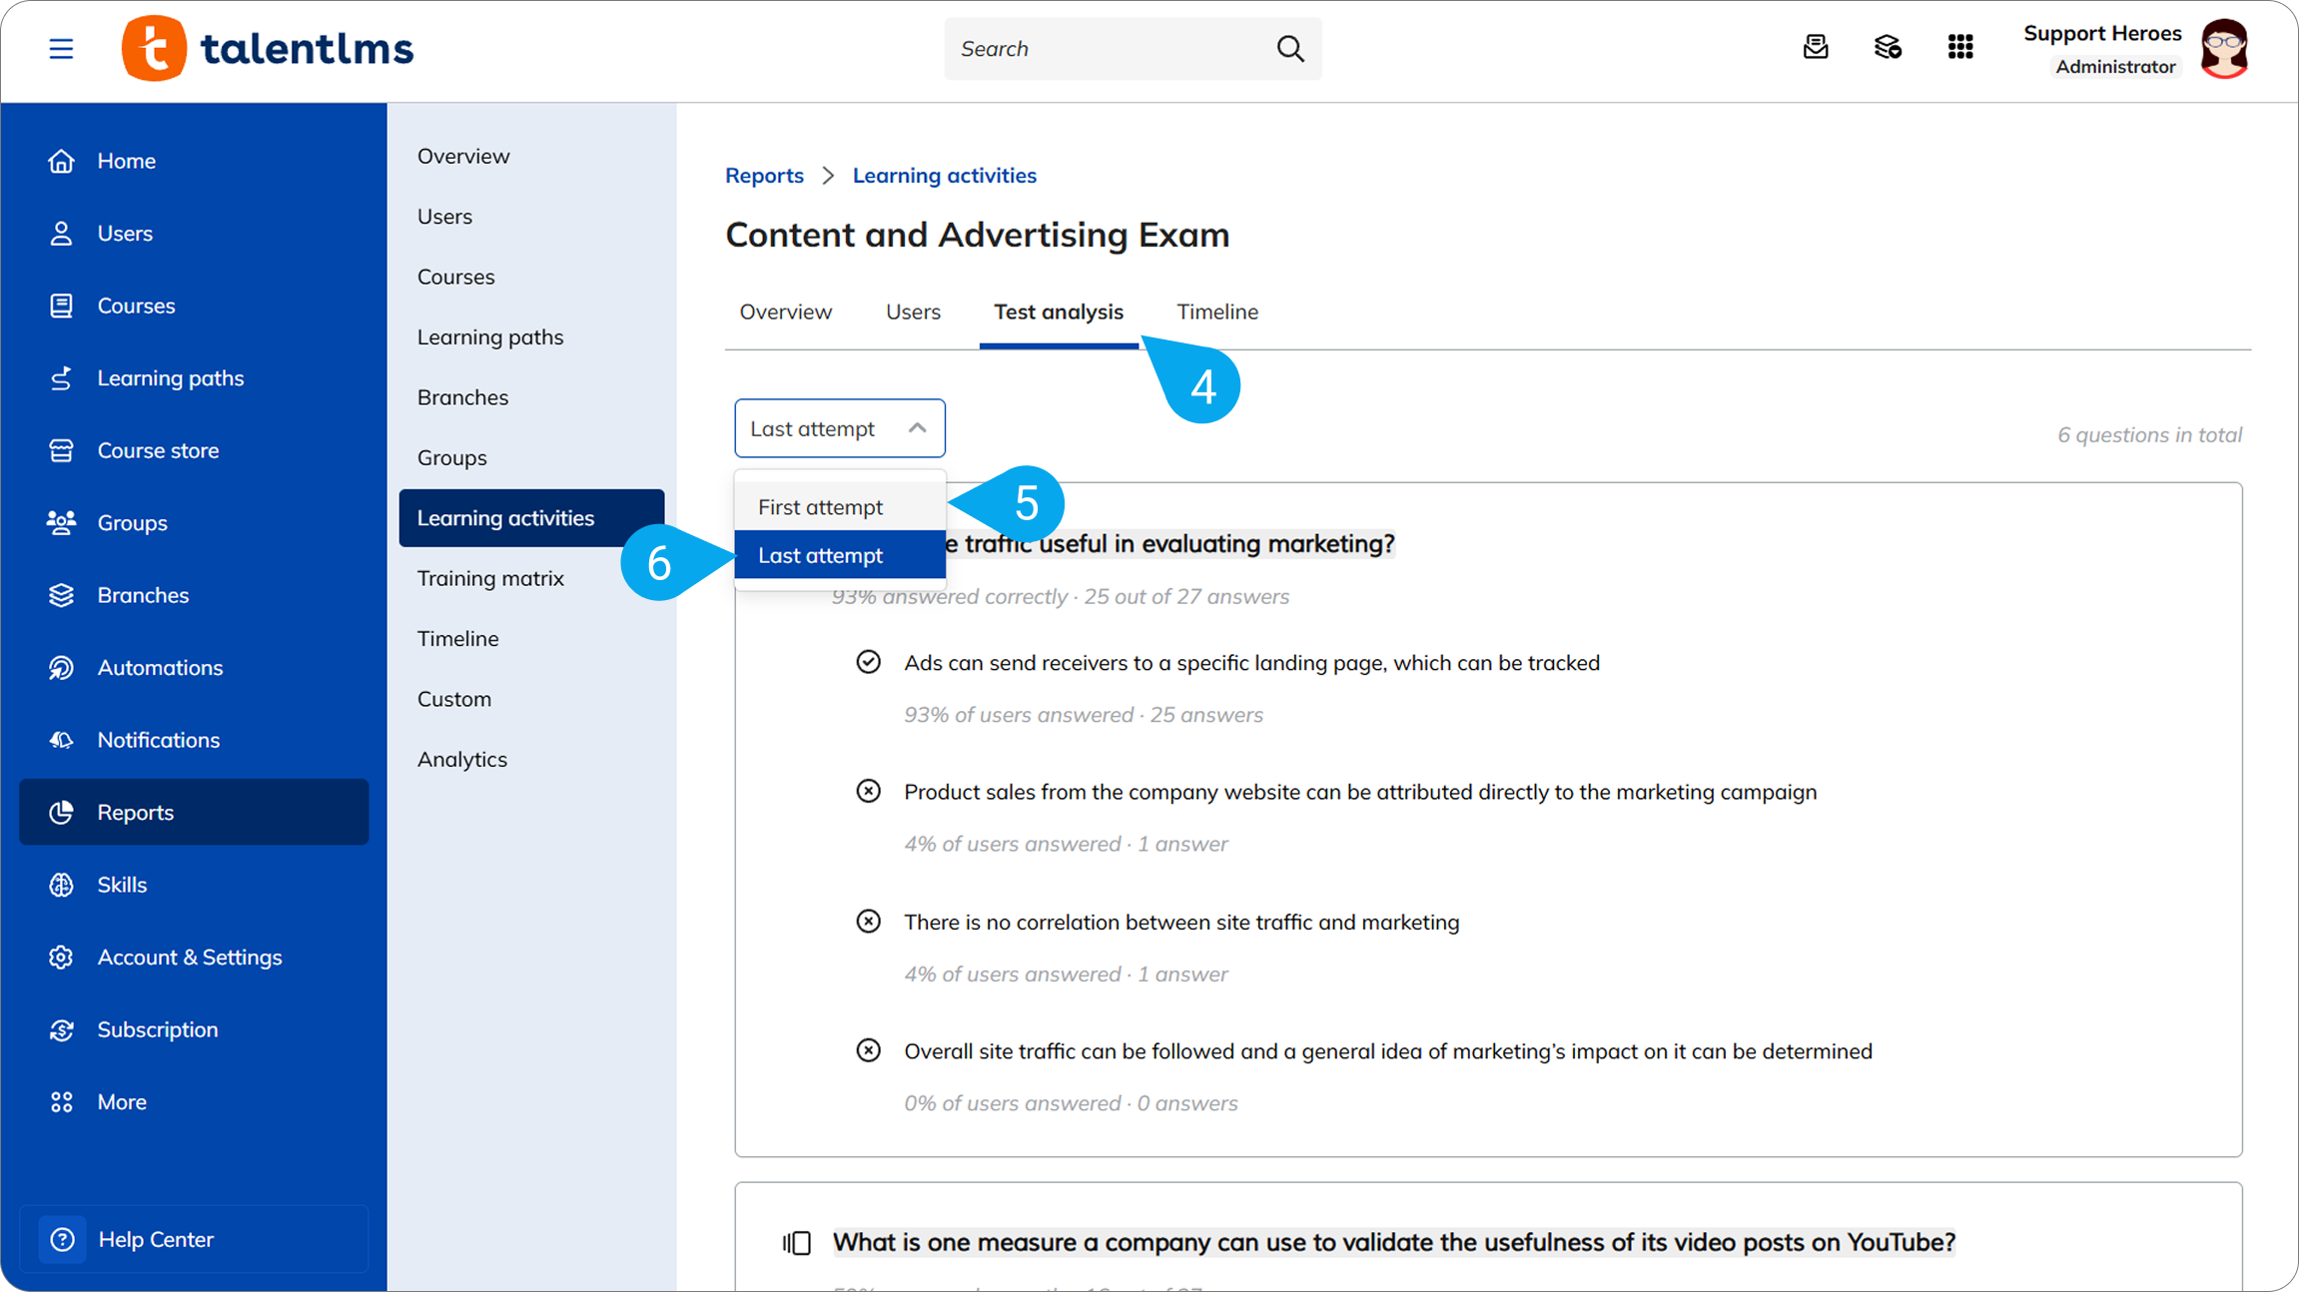
Task: Follow the Reports breadcrumb link
Action: 764,176
